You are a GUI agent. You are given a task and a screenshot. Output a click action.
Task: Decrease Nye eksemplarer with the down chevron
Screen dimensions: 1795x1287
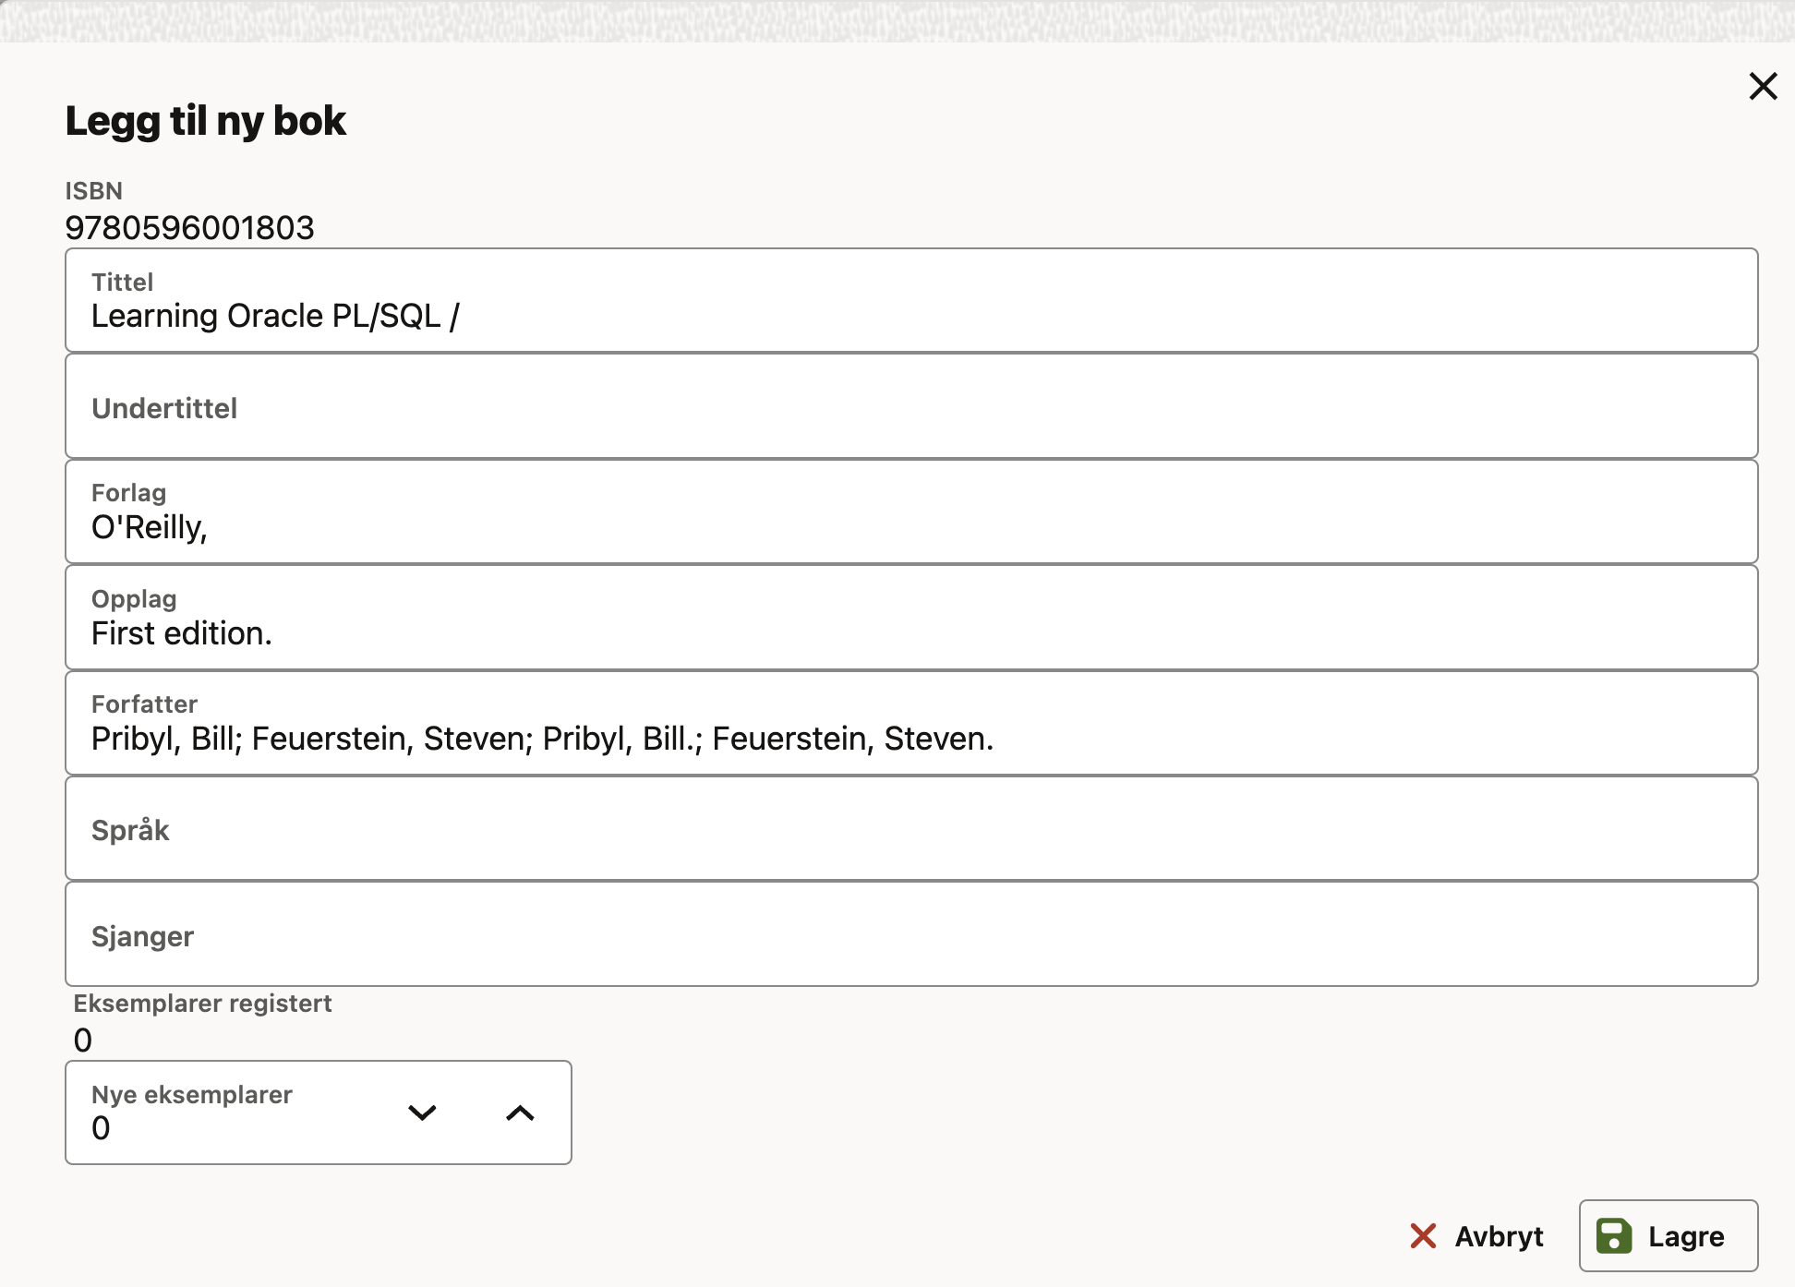click(422, 1113)
